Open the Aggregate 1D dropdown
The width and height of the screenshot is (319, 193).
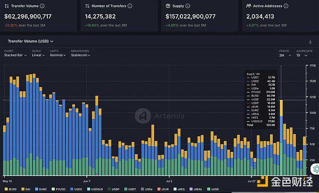pos(301,55)
